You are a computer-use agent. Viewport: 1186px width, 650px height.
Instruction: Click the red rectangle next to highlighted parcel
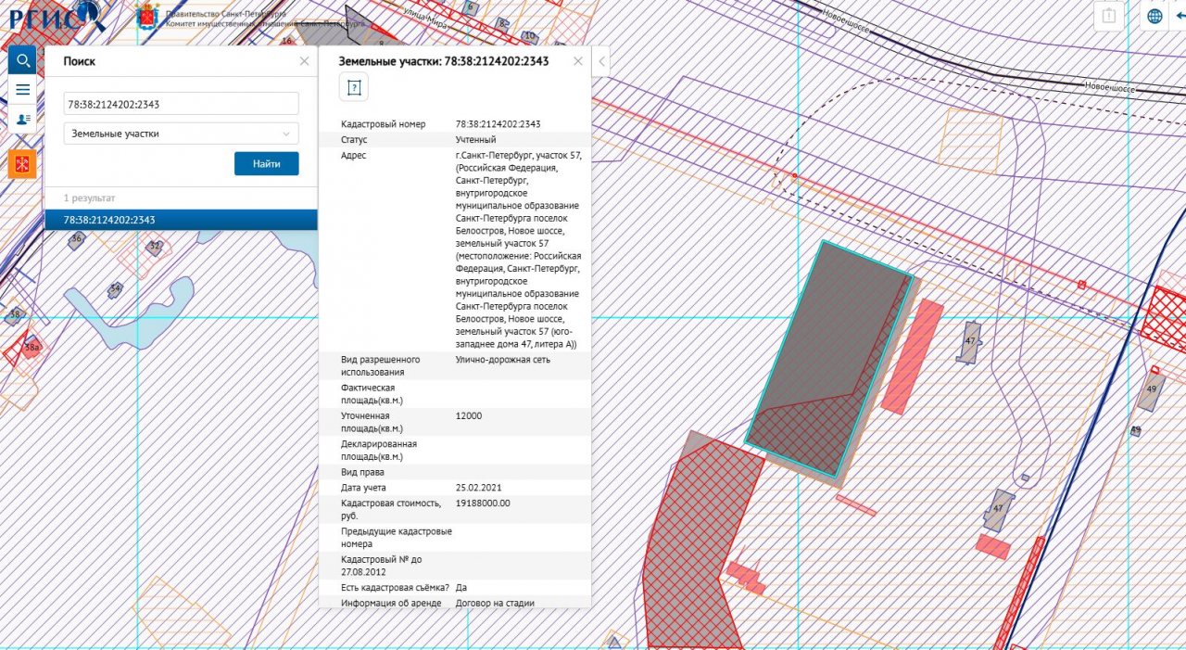click(912, 357)
